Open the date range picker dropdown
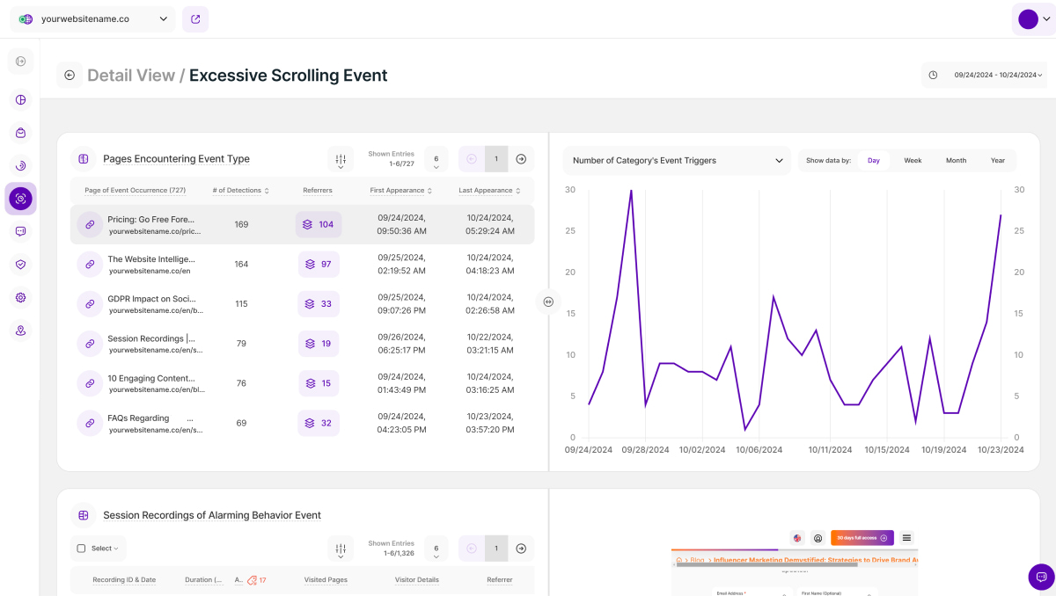Viewport: 1056px width, 596px height. pyautogui.click(x=984, y=76)
